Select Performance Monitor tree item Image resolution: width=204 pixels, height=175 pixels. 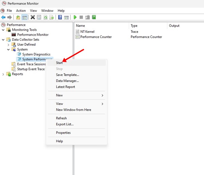(33, 35)
